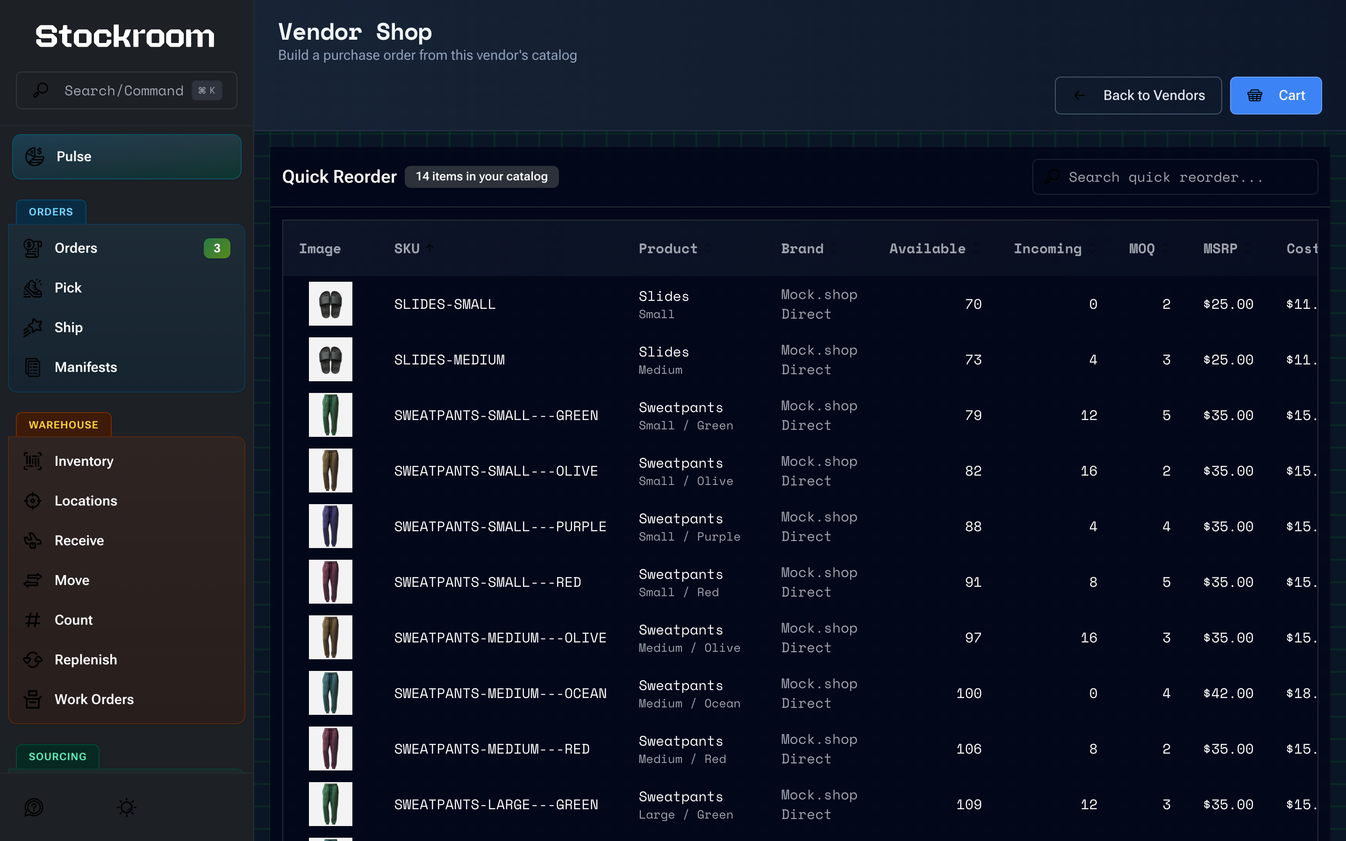Image resolution: width=1346 pixels, height=841 pixels.
Task: Click the Receive sidebar icon
Action: tap(33, 541)
